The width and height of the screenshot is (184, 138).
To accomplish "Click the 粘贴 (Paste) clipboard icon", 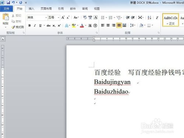I will pos(6,17).
